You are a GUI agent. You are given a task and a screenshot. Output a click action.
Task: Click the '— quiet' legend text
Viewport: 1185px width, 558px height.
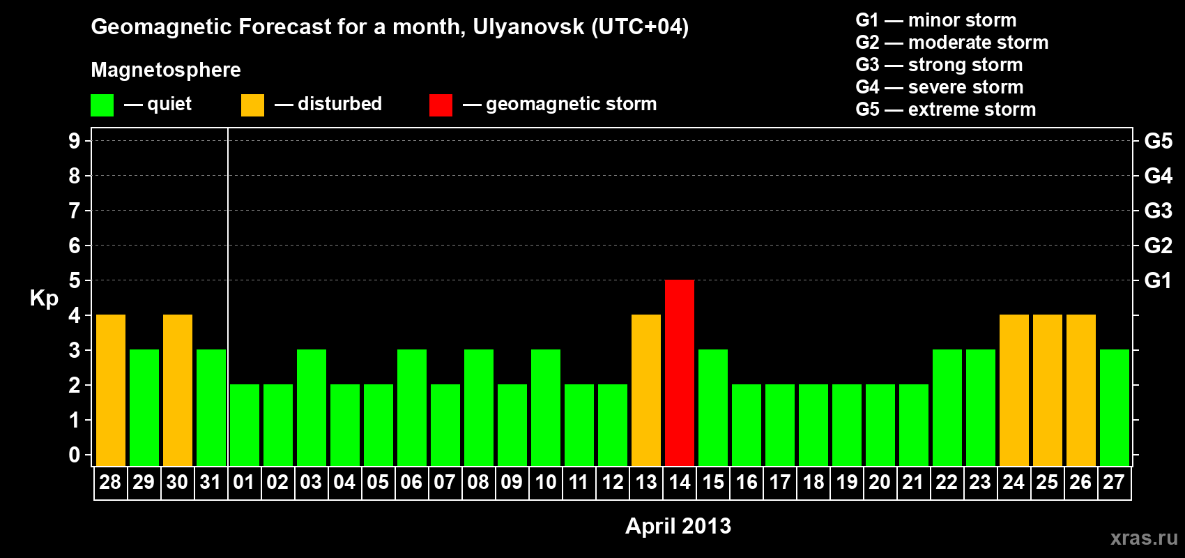tap(158, 105)
